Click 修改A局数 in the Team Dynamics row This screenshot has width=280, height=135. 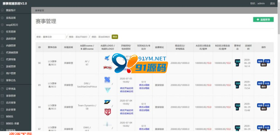coord(144,107)
